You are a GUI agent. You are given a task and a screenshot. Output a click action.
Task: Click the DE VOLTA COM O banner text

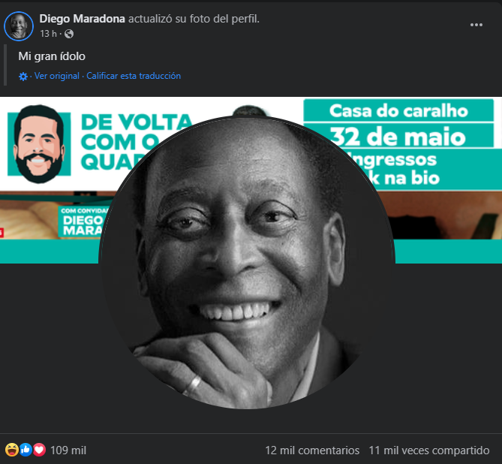pos(136,131)
